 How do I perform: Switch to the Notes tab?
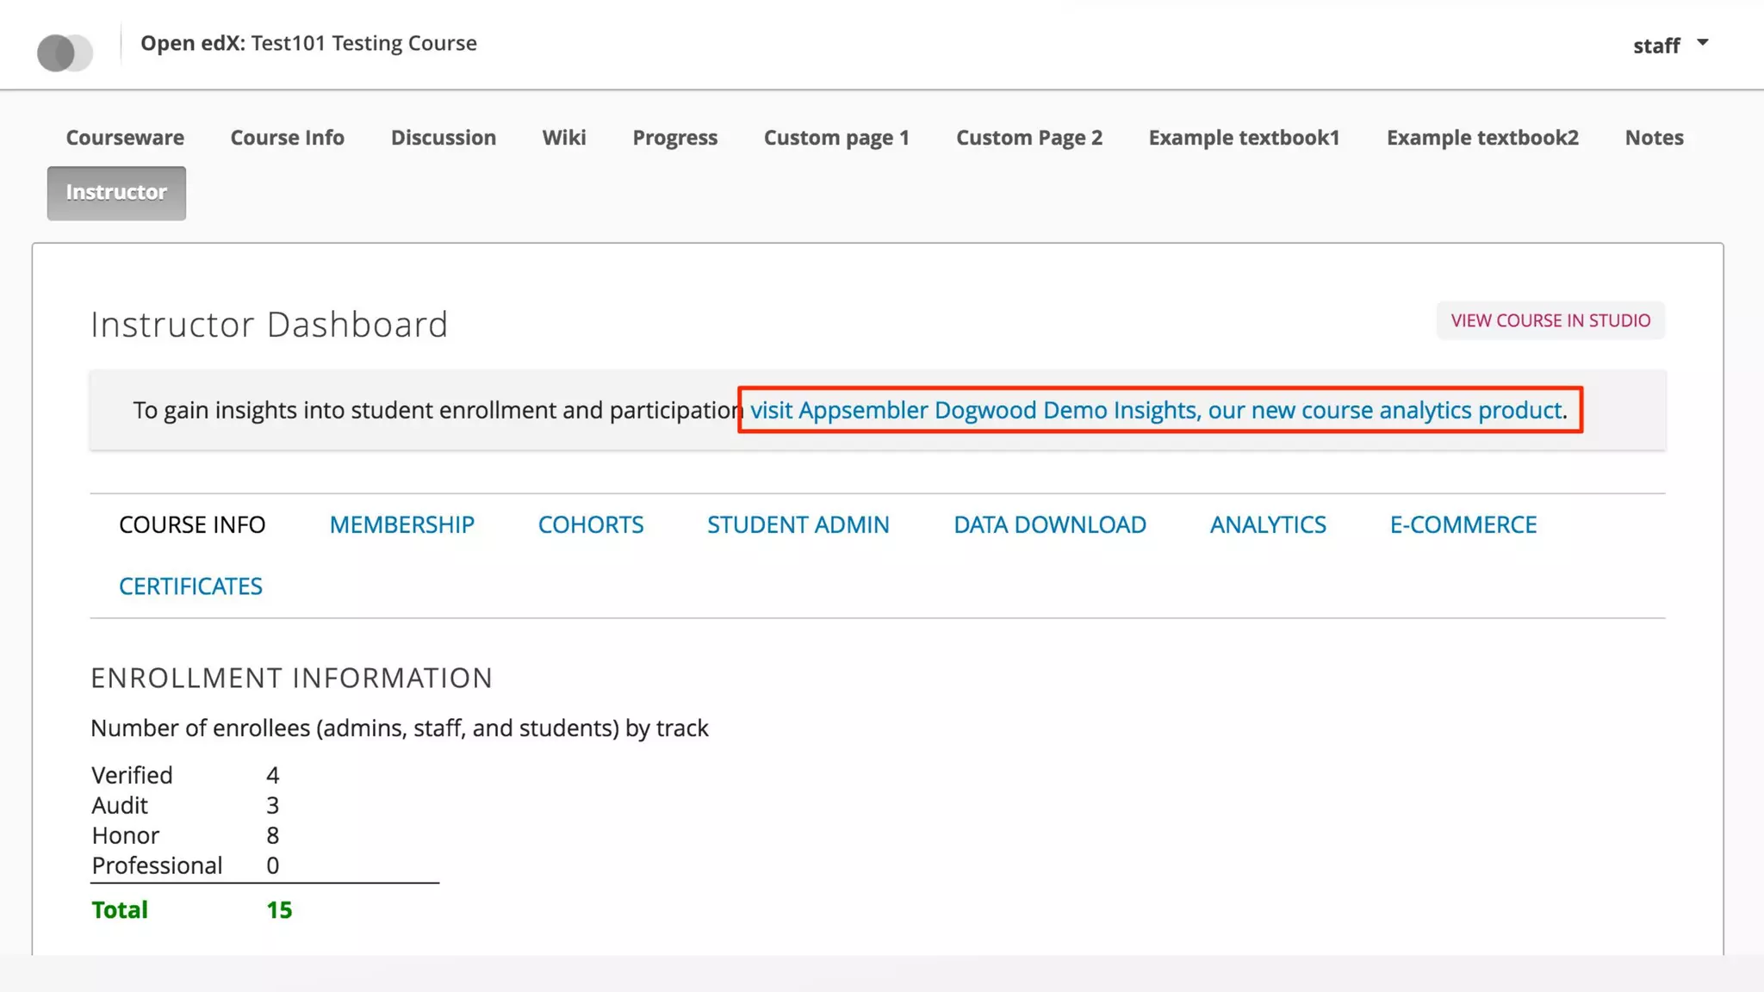tap(1654, 138)
